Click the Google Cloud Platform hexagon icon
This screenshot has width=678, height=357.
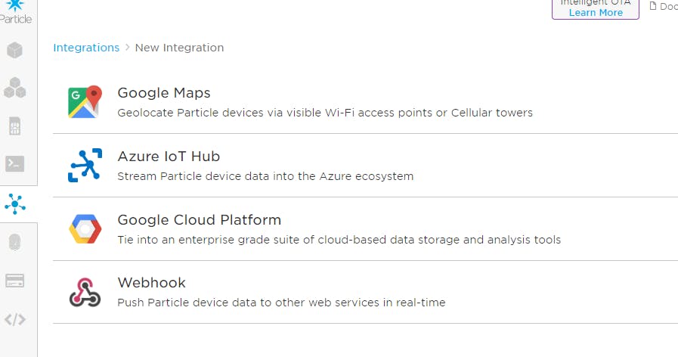pyautogui.click(x=85, y=229)
